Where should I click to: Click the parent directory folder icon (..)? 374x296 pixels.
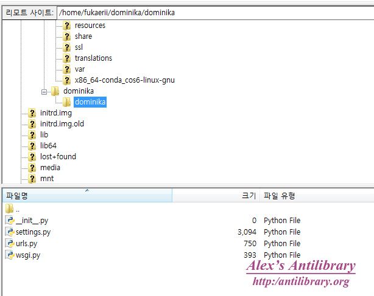[x=9, y=208]
